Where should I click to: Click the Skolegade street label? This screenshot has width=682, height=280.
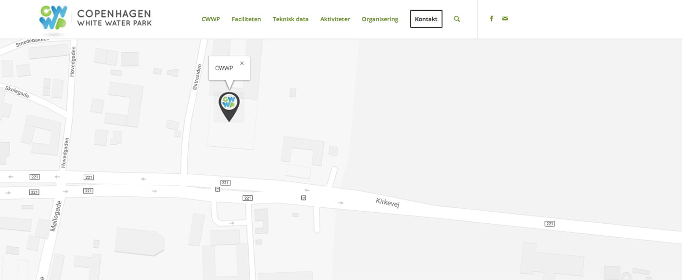(x=17, y=91)
